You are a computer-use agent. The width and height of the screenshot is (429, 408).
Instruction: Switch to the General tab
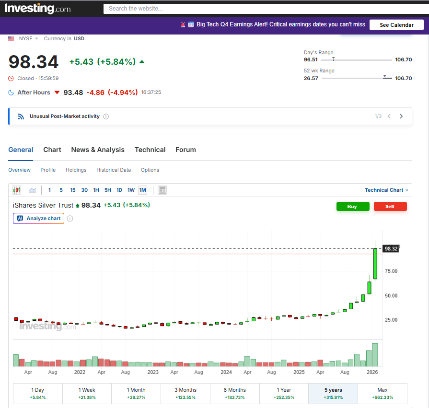pos(21,150)
